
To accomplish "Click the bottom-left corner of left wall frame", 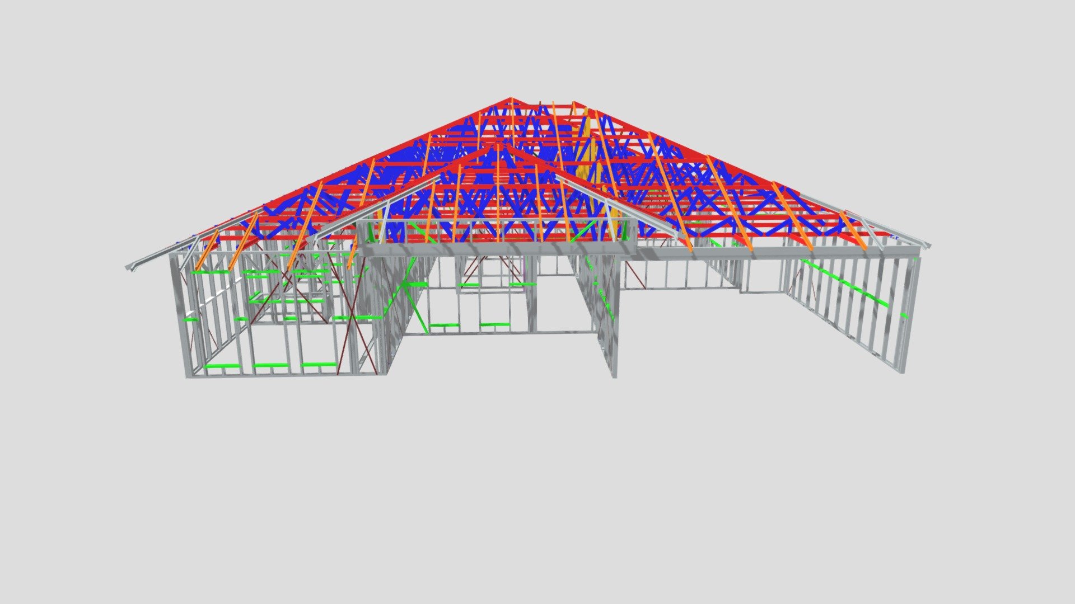I will 189,375.
